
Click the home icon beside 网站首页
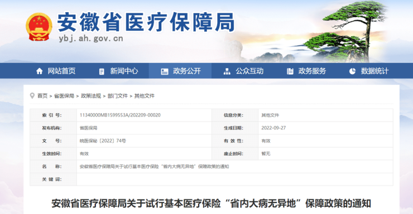point(39,71)
